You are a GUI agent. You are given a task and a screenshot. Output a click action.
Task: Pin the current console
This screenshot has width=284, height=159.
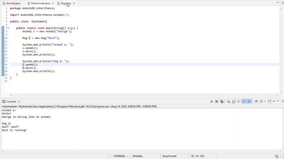pyautogui.click(x=256, y=102)
